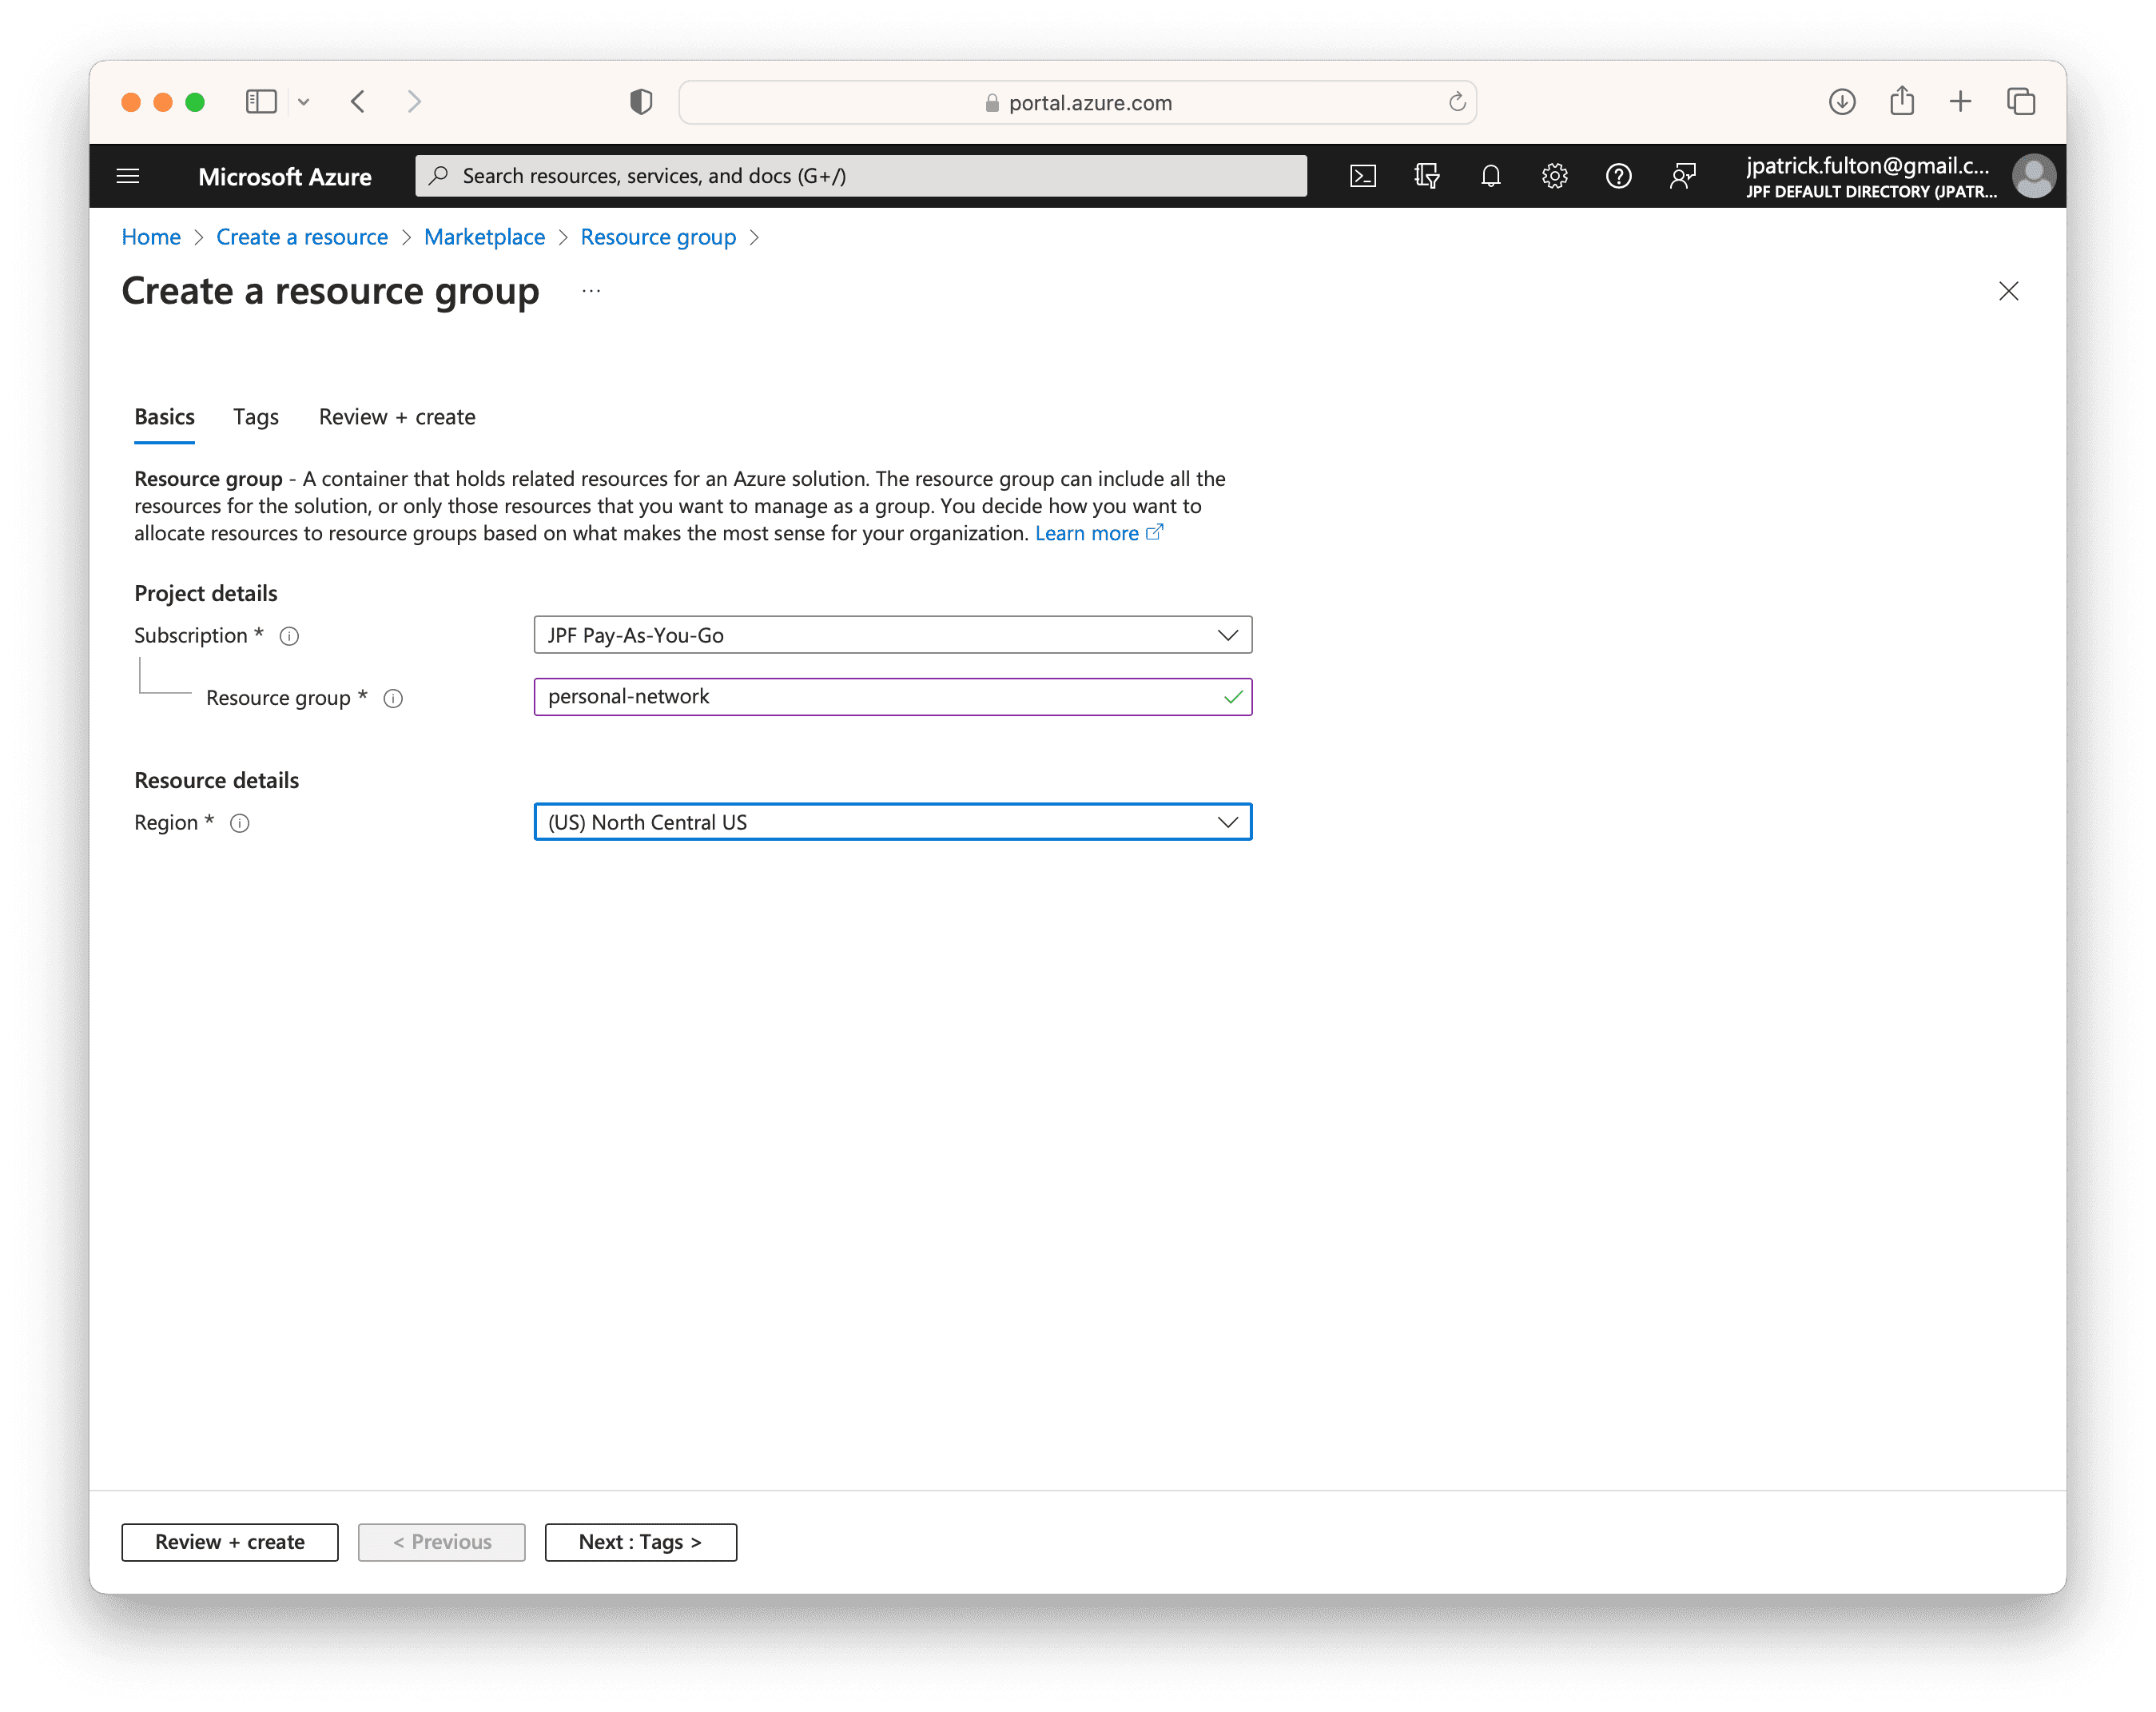Focus the Resource group name field
This screenshot has height=1712, width=2156.
pos(892,697)
